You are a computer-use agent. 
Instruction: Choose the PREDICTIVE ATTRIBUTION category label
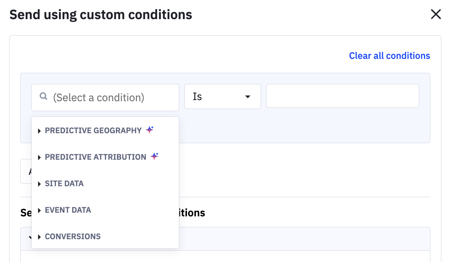click(x=95, y=157)
